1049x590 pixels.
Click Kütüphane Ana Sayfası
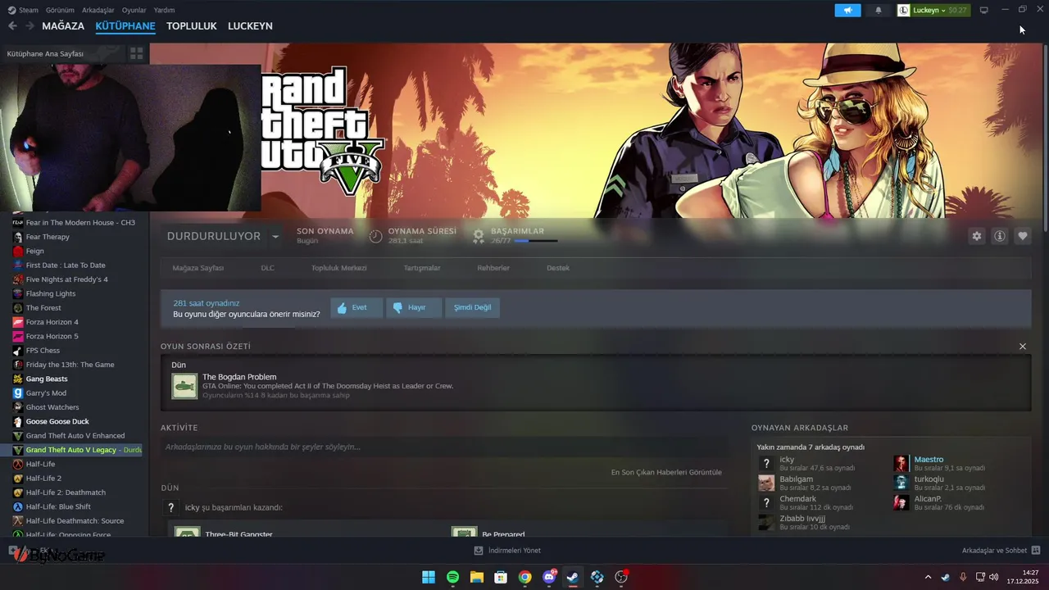coord(45,53)
